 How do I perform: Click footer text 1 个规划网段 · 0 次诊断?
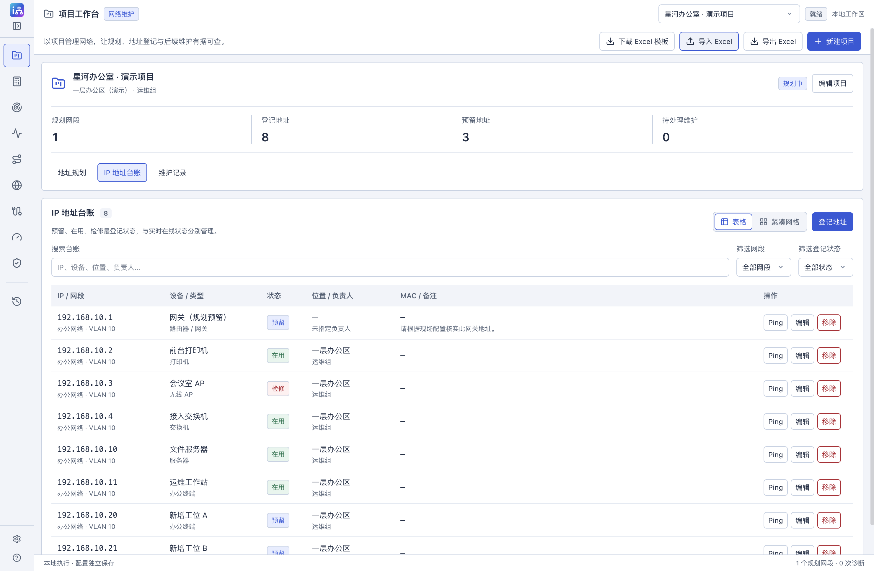coord(830,563)
